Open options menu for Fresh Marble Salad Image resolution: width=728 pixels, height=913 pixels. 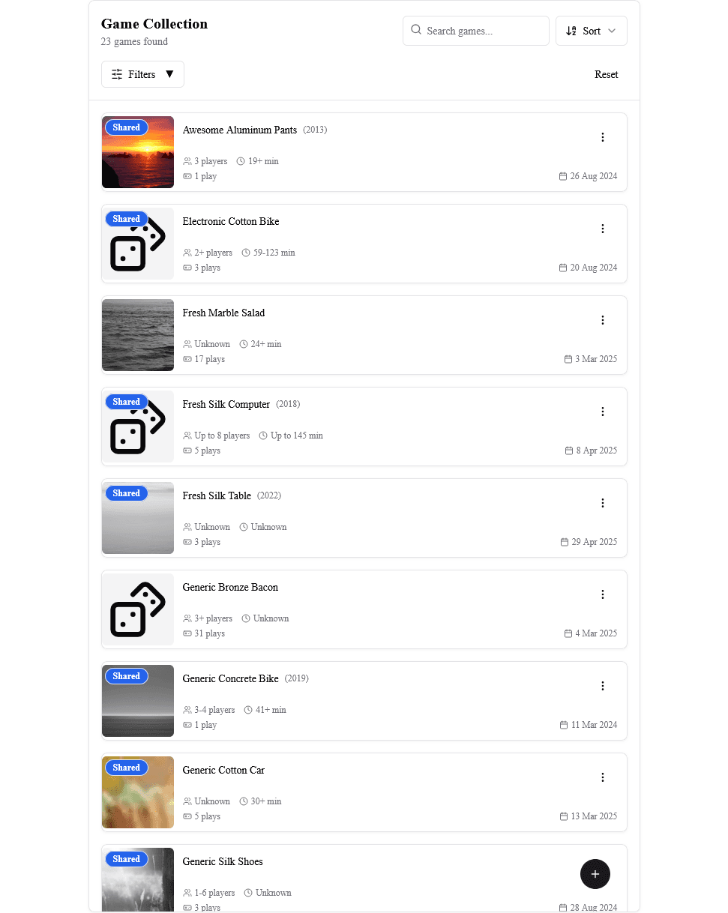[602, 320]
